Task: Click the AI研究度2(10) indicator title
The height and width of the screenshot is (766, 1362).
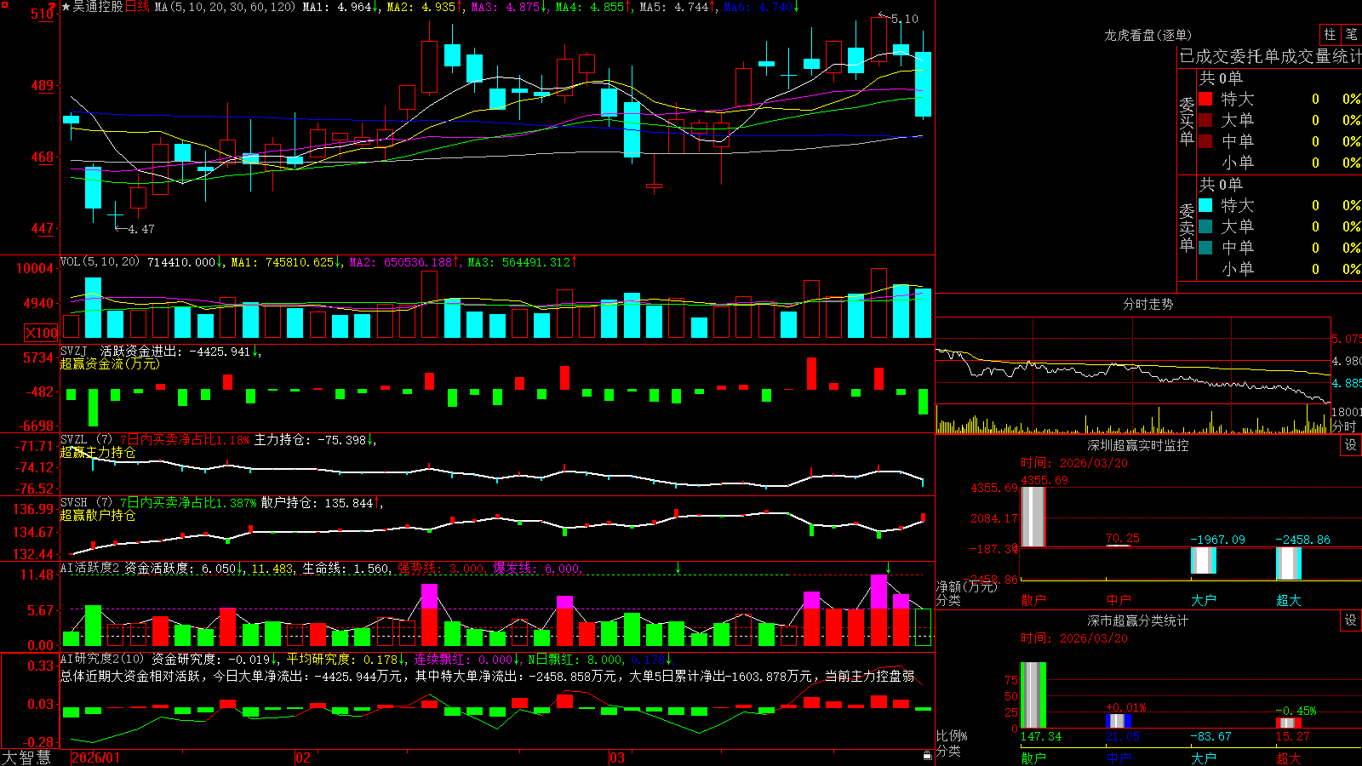Action: coord(103,659)
